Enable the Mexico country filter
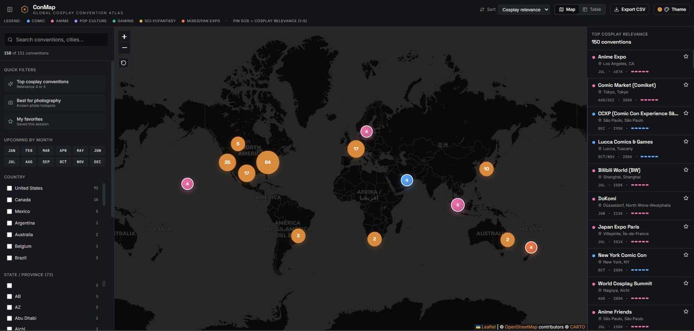 (10, 211)
